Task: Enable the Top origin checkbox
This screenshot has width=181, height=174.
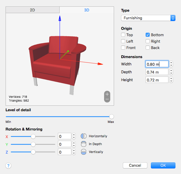Action: pos(123,35)
